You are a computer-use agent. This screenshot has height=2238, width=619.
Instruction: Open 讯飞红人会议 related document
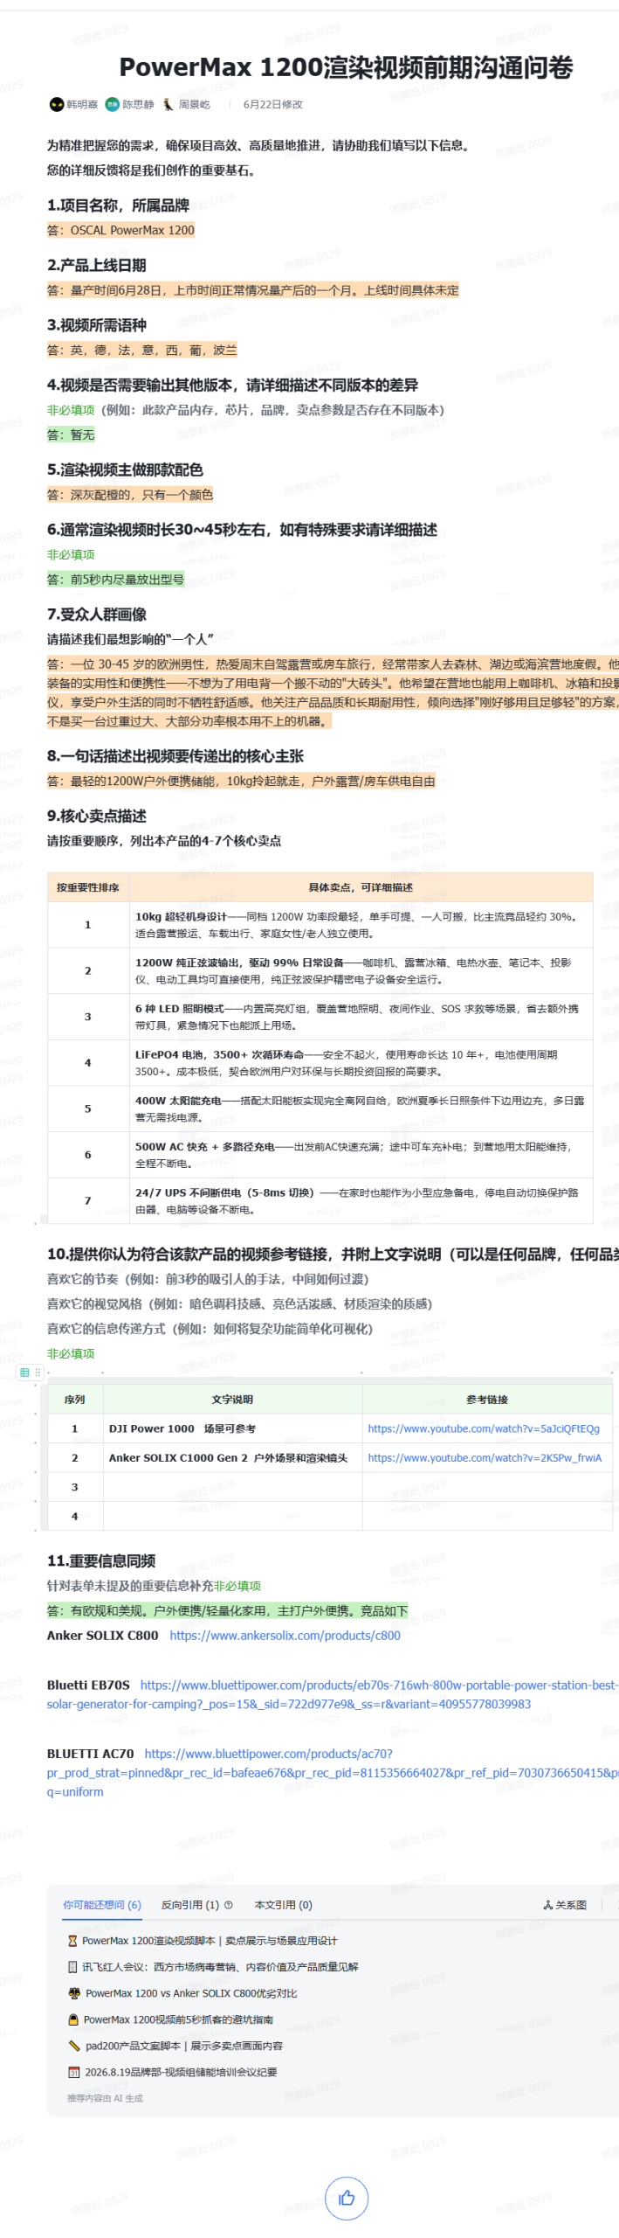tap(220, 1966)
